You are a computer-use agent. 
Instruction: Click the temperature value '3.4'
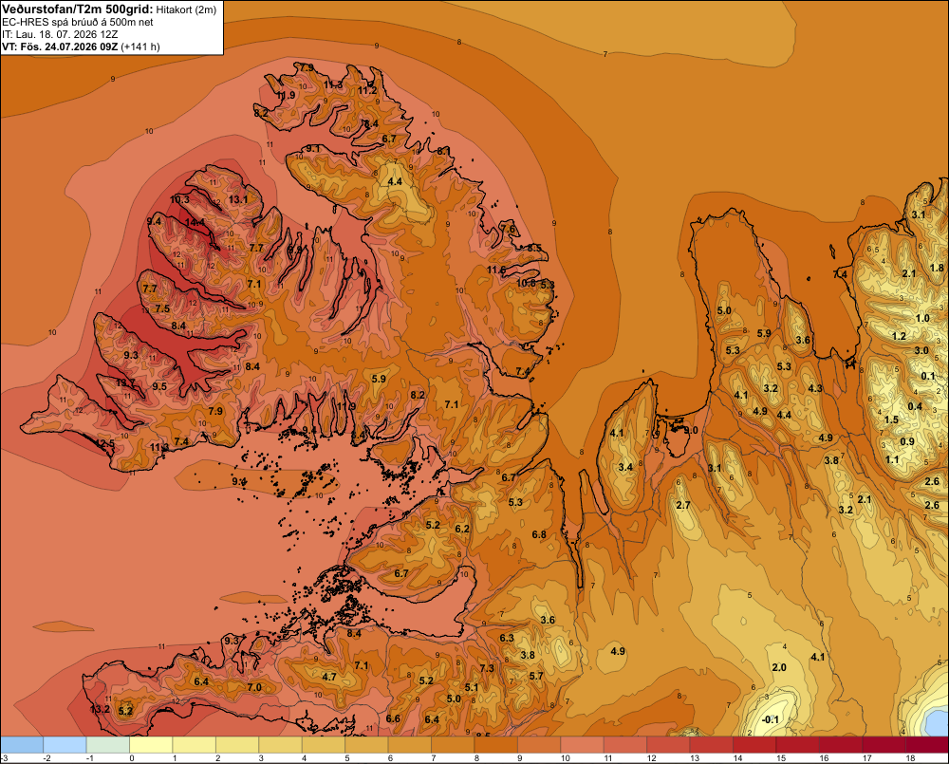click(x=625, y=467)
